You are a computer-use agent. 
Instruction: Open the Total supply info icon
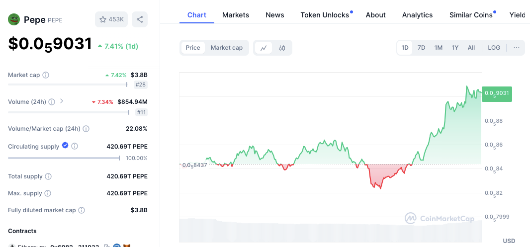tap(48, 176)
